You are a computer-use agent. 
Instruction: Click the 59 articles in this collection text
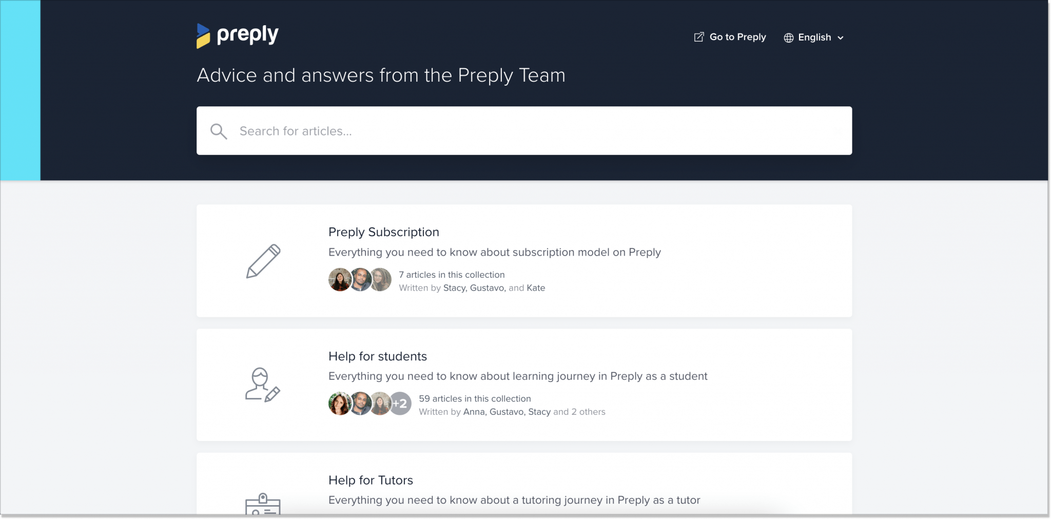(475, 398)
